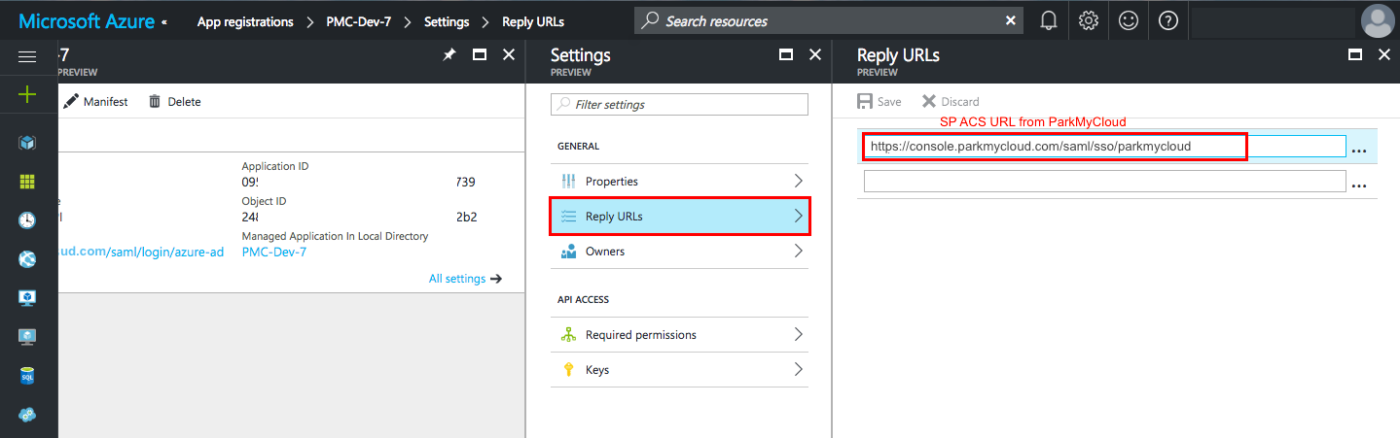The image size is (1400, 438).
Task: Expand chevron next to Owners
Action: 798,252
